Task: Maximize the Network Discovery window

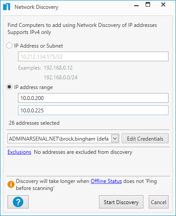Action: pos(148,5)
